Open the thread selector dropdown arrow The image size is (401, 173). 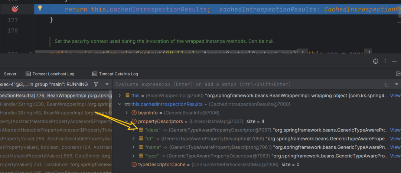(x=107, y=84)
